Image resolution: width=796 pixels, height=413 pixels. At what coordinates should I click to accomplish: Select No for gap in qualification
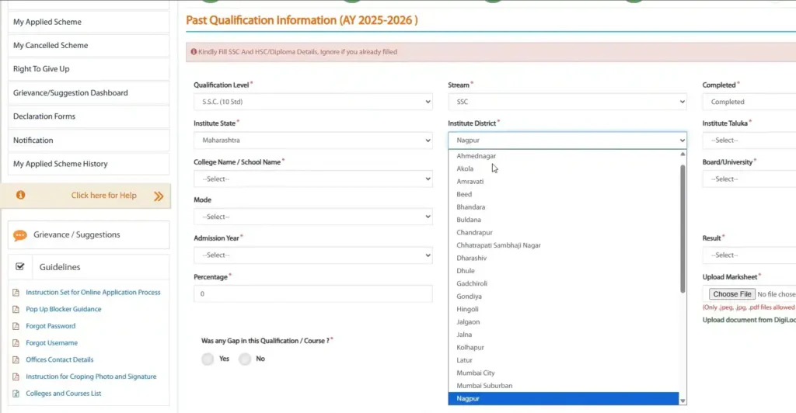(245, 359)
